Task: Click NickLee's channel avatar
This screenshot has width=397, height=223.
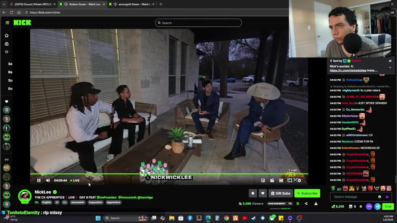Action: [x=25, y=196]
